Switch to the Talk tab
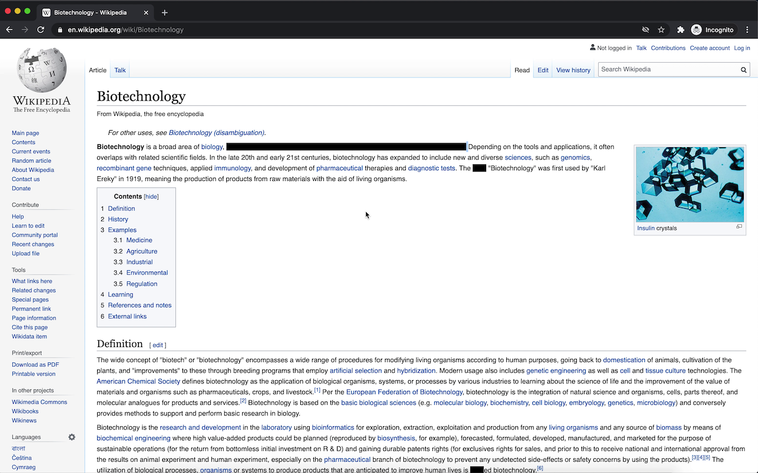Screen dimensions: 758x473 pos(120,70)
